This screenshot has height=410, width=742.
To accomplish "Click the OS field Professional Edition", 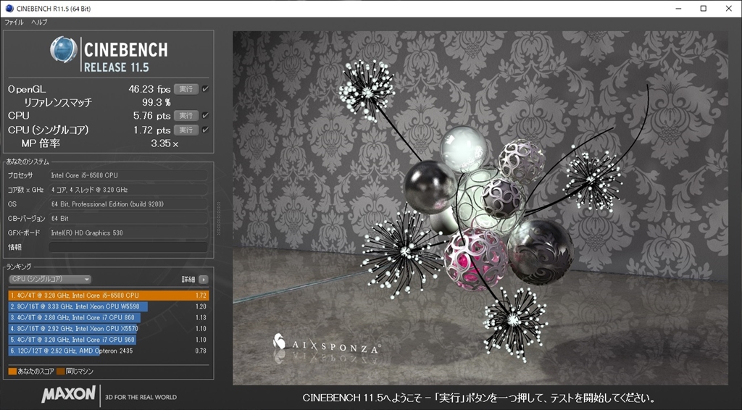I will pos(128,204).
